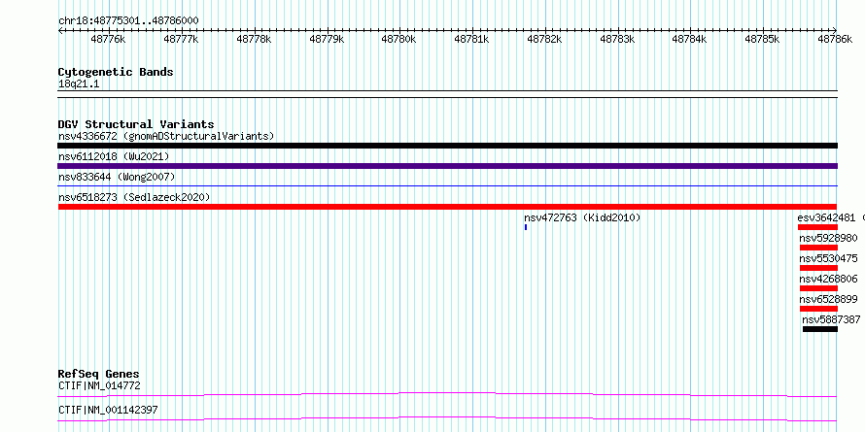Click the 48785k ruler tick label
This screenshot has width=865, height=432.
tap(762, 39)
